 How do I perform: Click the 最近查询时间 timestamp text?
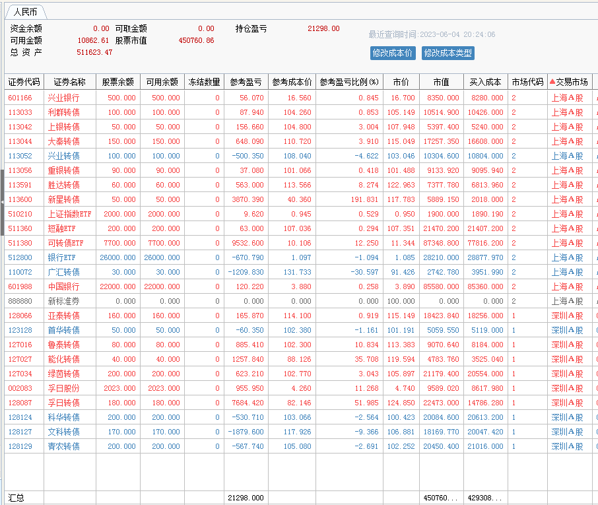pyautogui.click(x=432, y=34)
